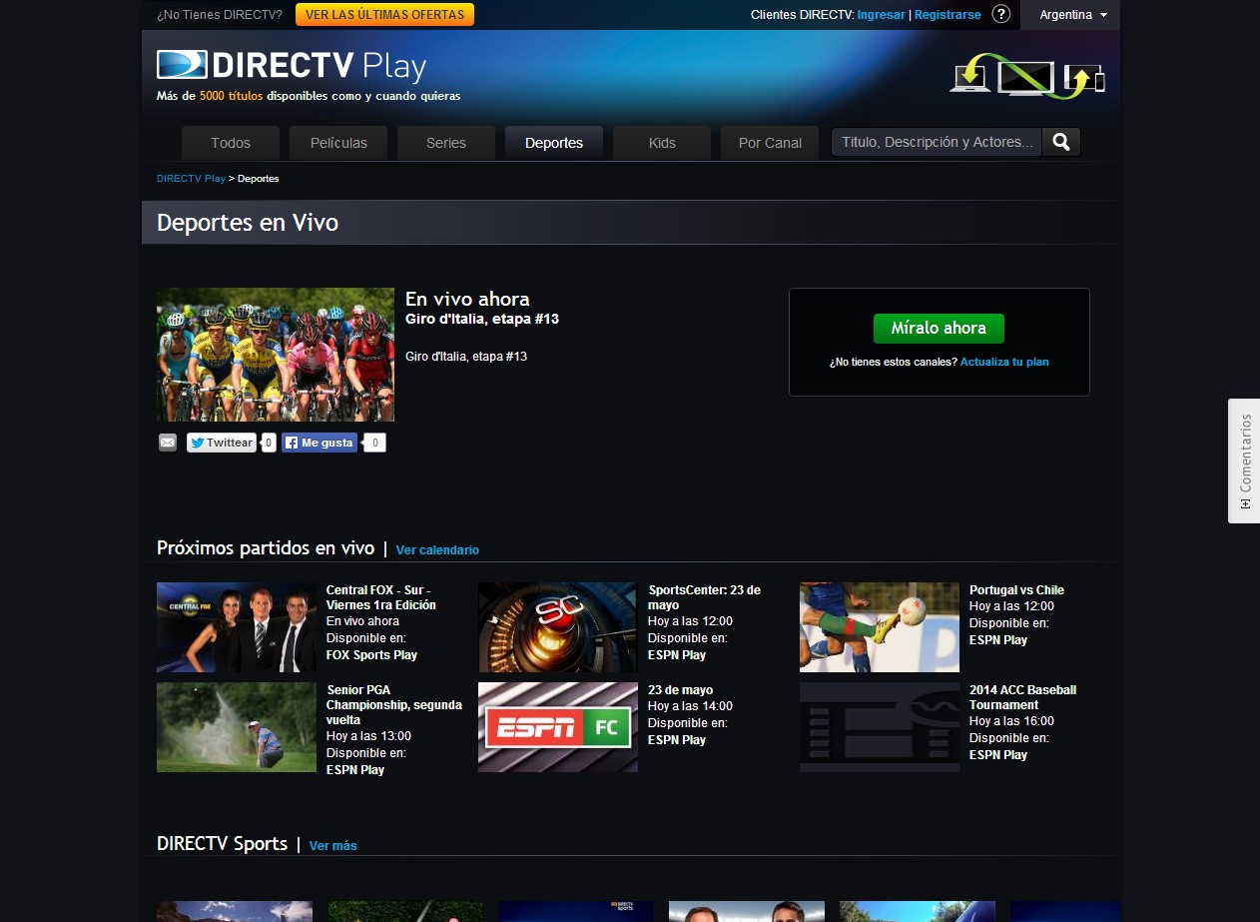Screen dimensions: 1260x922
Task: Click the green Míralo ahora button
Action: [939, 328]
